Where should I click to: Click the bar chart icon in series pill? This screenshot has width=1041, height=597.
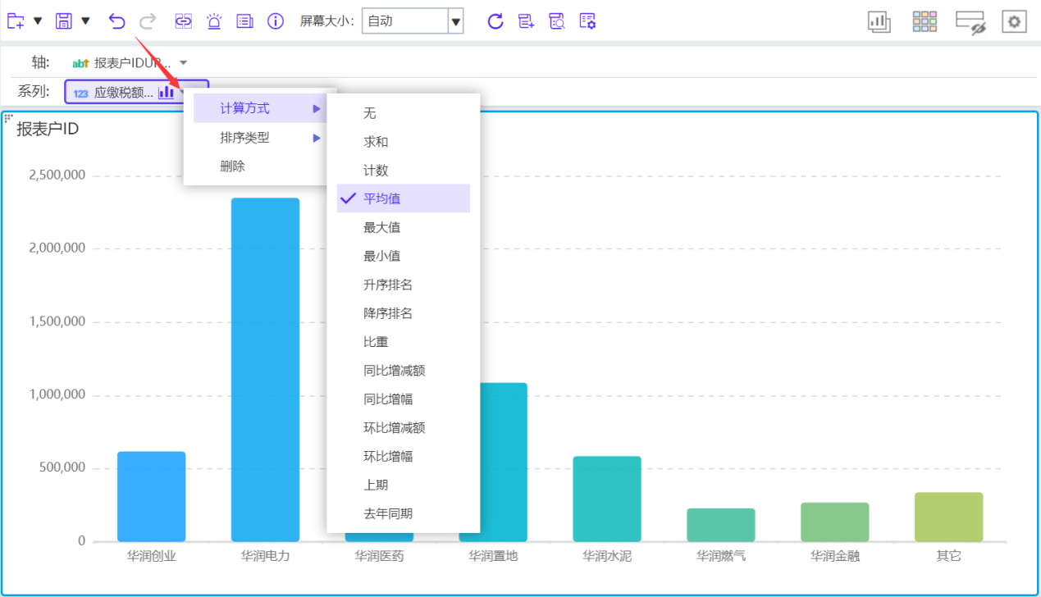pos(166,93)
